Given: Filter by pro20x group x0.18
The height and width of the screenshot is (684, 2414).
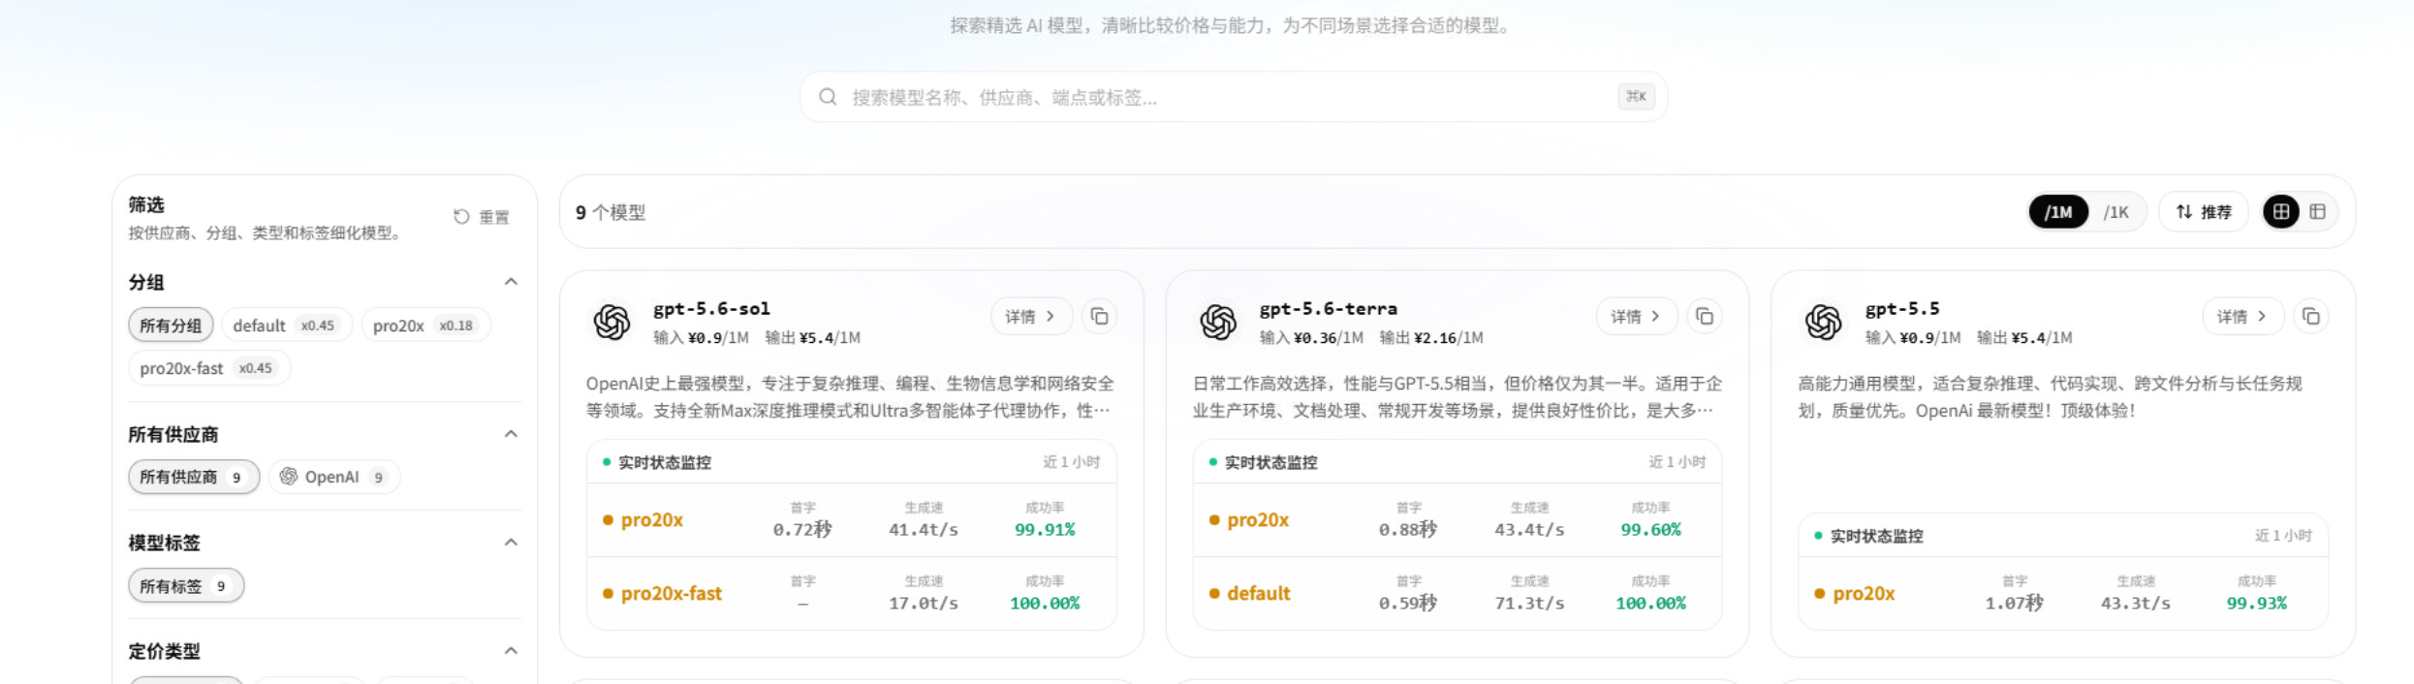Looking at the screenshot, I should [425, 326].
